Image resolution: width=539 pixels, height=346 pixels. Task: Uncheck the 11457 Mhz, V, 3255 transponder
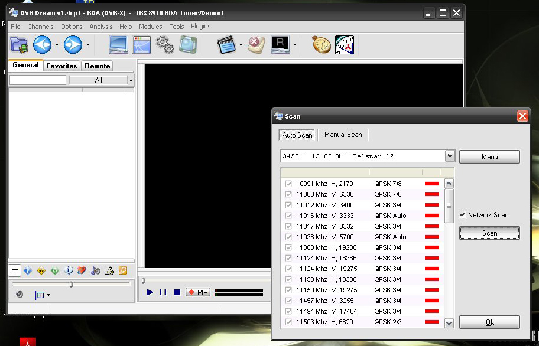pyautogui.click(x=288, y=301)
